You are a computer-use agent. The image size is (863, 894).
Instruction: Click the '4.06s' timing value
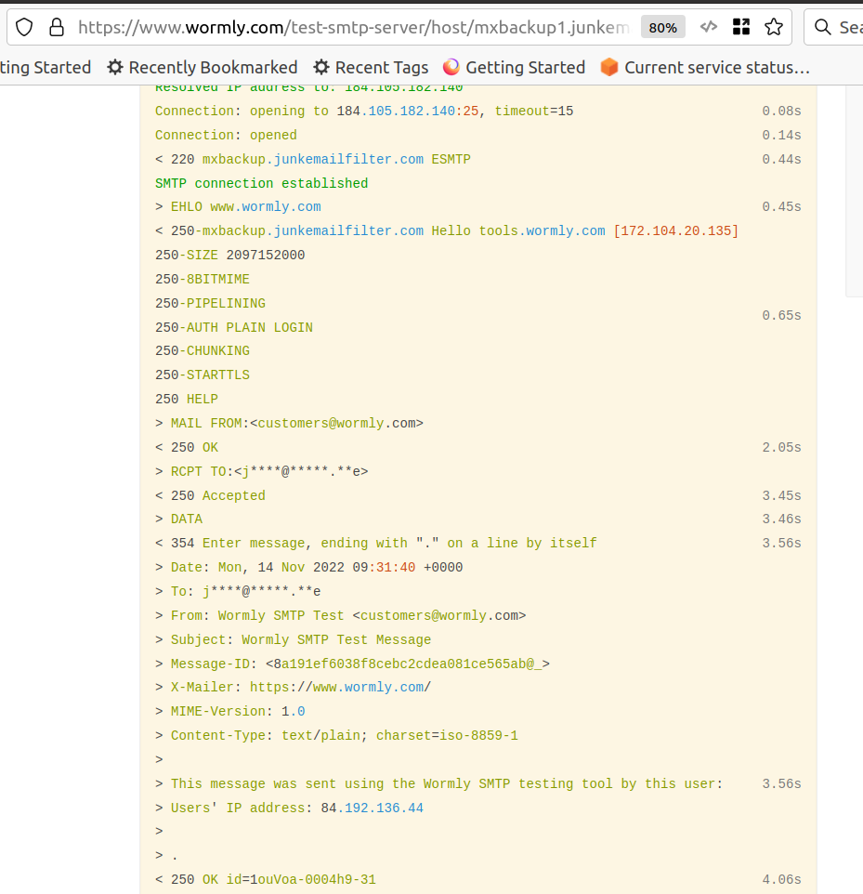pyautogui.click(x=781, y=880)
